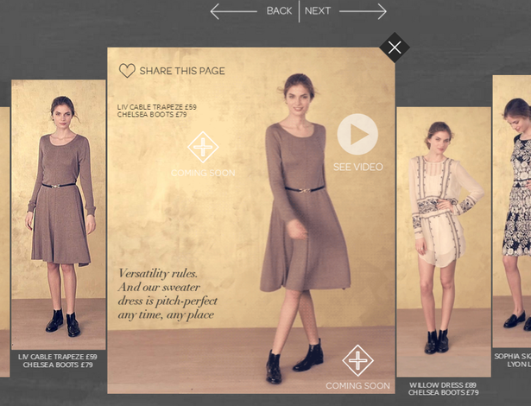Click the upper plus diamond Coming Soon icon
Viewport: 531px width, 406px height.
(203, 147)
